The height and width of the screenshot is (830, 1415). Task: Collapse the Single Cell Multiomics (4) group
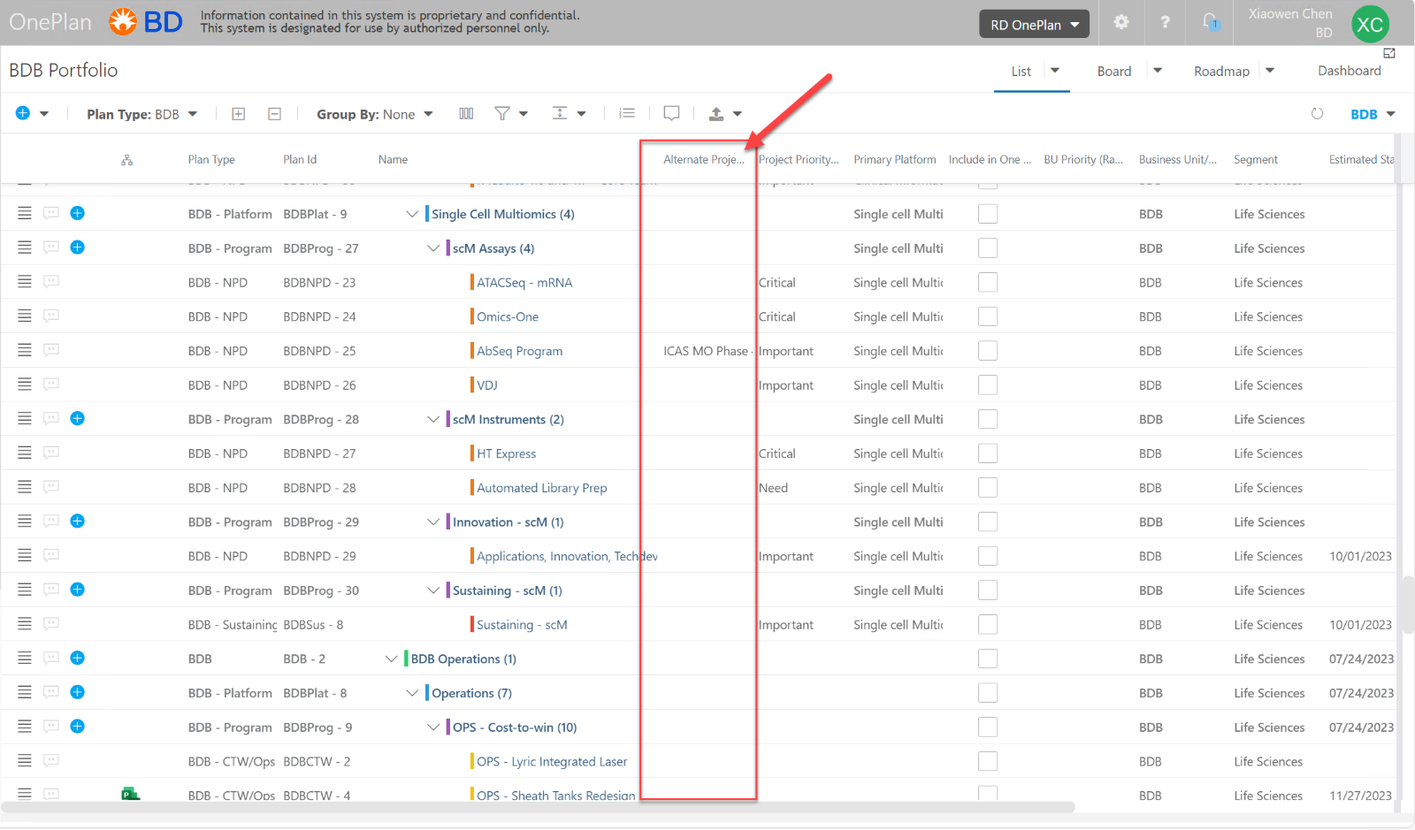pyautogui.click(x=412, y=214)
